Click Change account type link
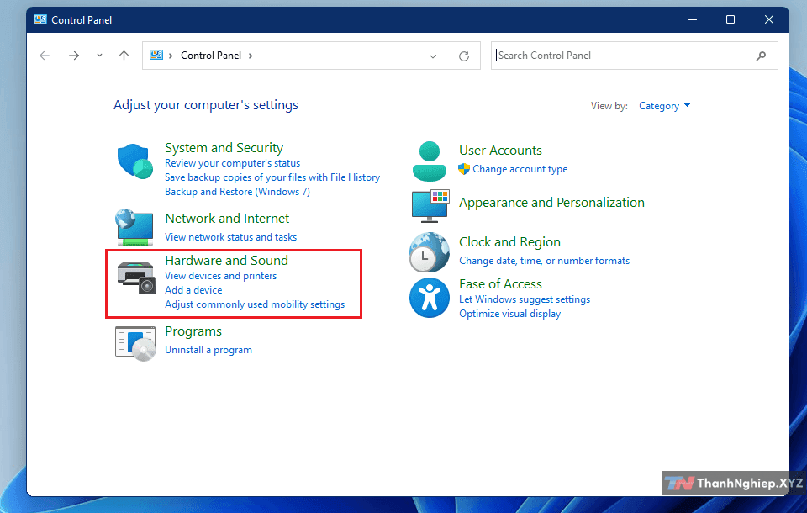 click(x=520, y=169)
